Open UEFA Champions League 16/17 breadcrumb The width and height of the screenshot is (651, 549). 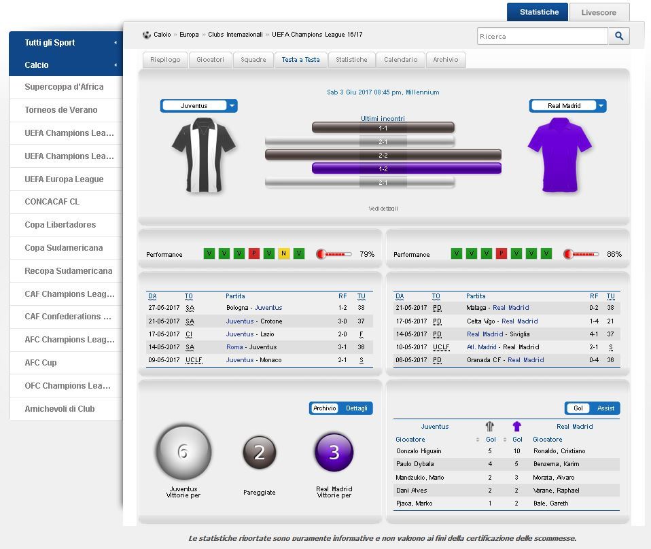click(317, 35)
